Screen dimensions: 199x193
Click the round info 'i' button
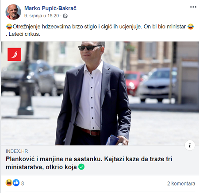pyautogui.click(x=190, y=145)
